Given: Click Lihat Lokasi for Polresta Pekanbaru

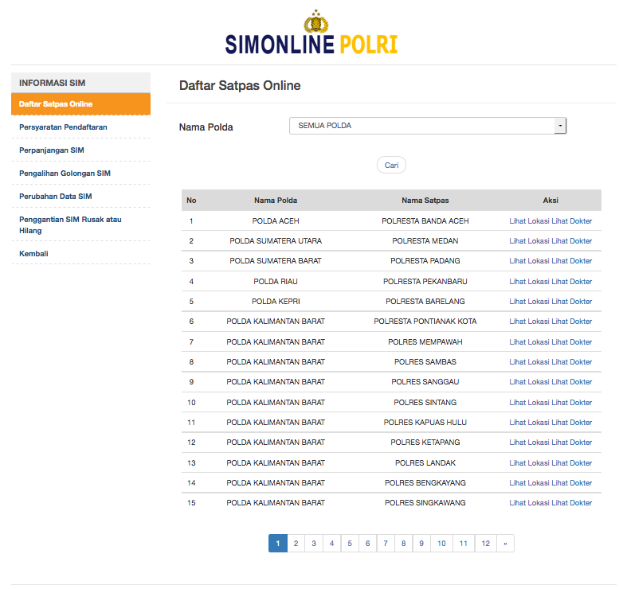Looking at the screenshot, I should click(529, 281).
